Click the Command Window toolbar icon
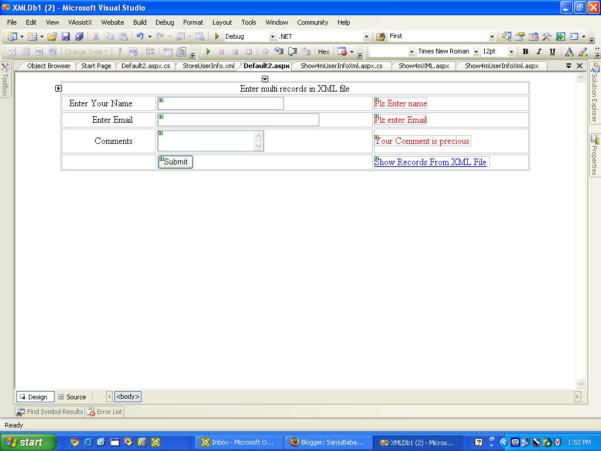This screenshot has width=601, height=451. pos(574,36)
